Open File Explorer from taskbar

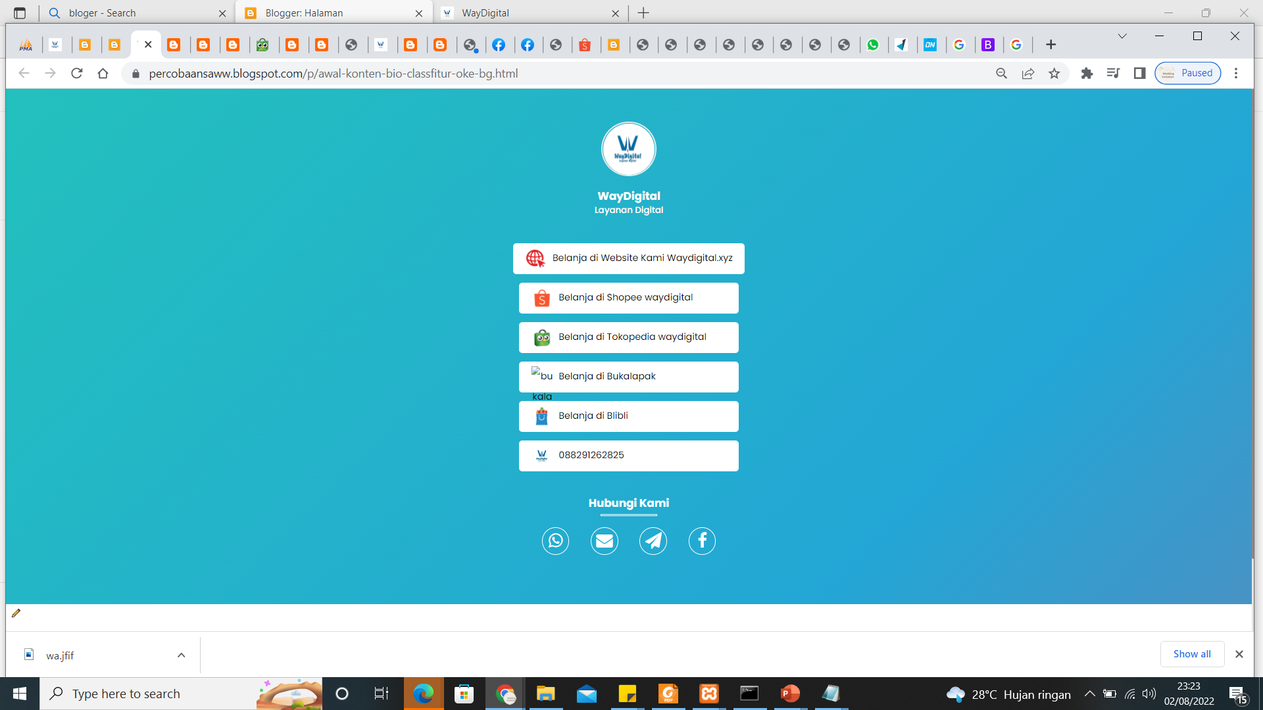click(x=546, y=694)
